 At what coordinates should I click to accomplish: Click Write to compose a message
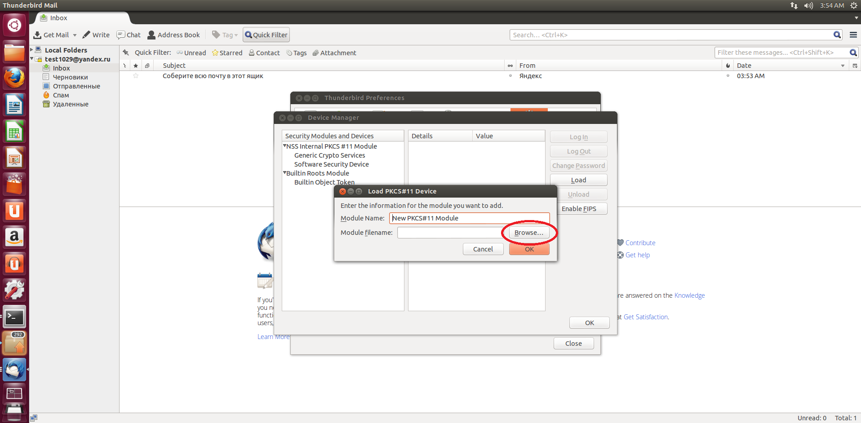tap(96, 35)
